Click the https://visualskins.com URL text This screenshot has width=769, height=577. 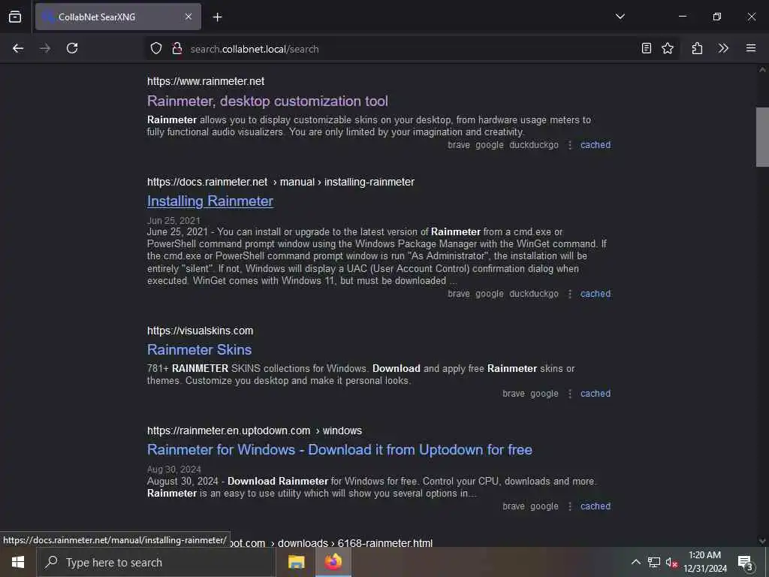200,331
